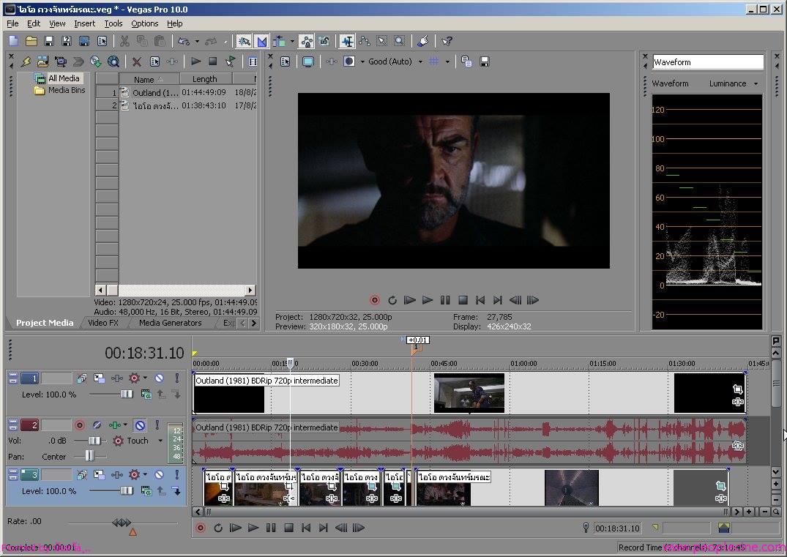Select the Zoom Edit tool magnifier
The width and height of the screenshot is (787, 557).
[x=399, y=41]
